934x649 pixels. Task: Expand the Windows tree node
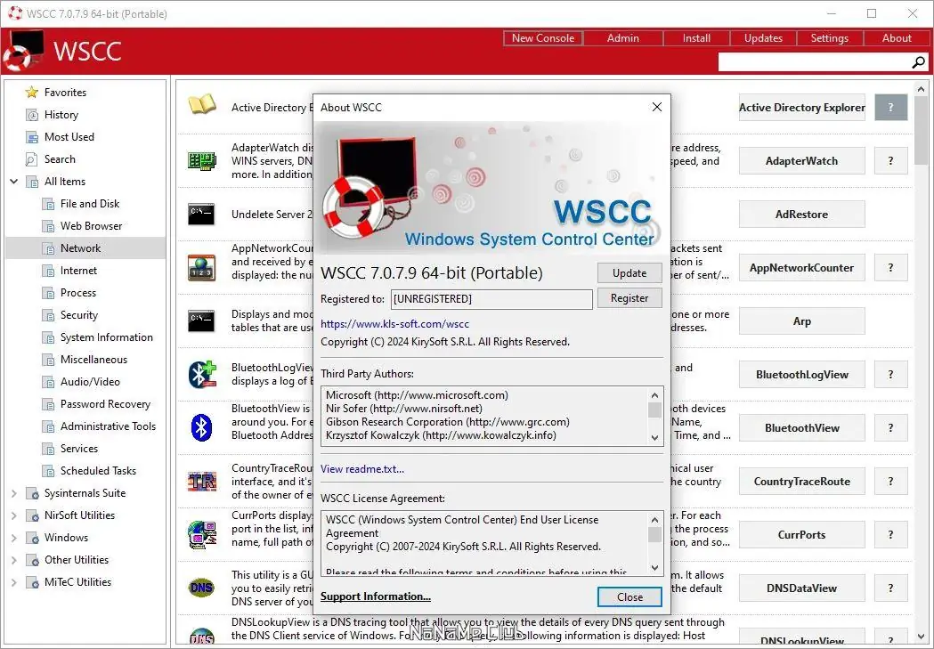(x=14, y=538)
